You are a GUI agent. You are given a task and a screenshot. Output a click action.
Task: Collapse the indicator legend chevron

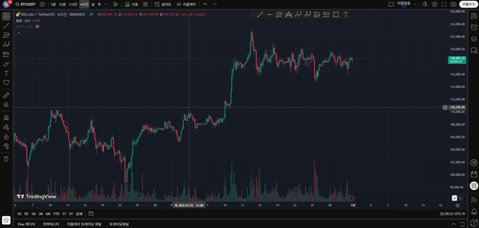18,33
